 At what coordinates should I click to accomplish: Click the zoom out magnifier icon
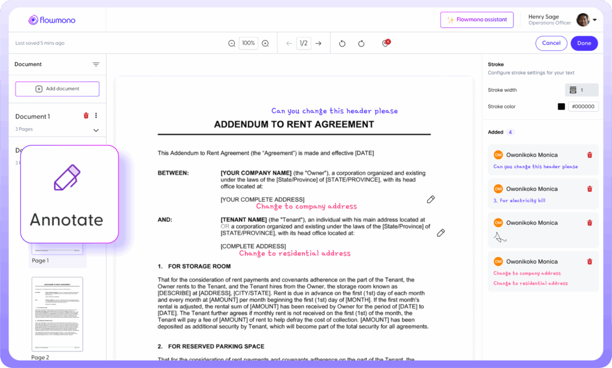point(232,44)
